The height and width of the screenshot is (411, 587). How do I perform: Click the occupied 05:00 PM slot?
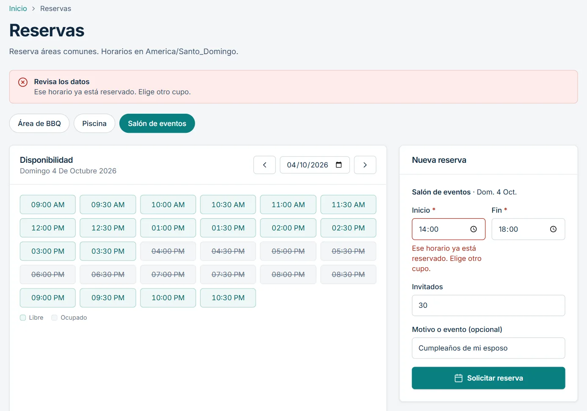[288, 251]
